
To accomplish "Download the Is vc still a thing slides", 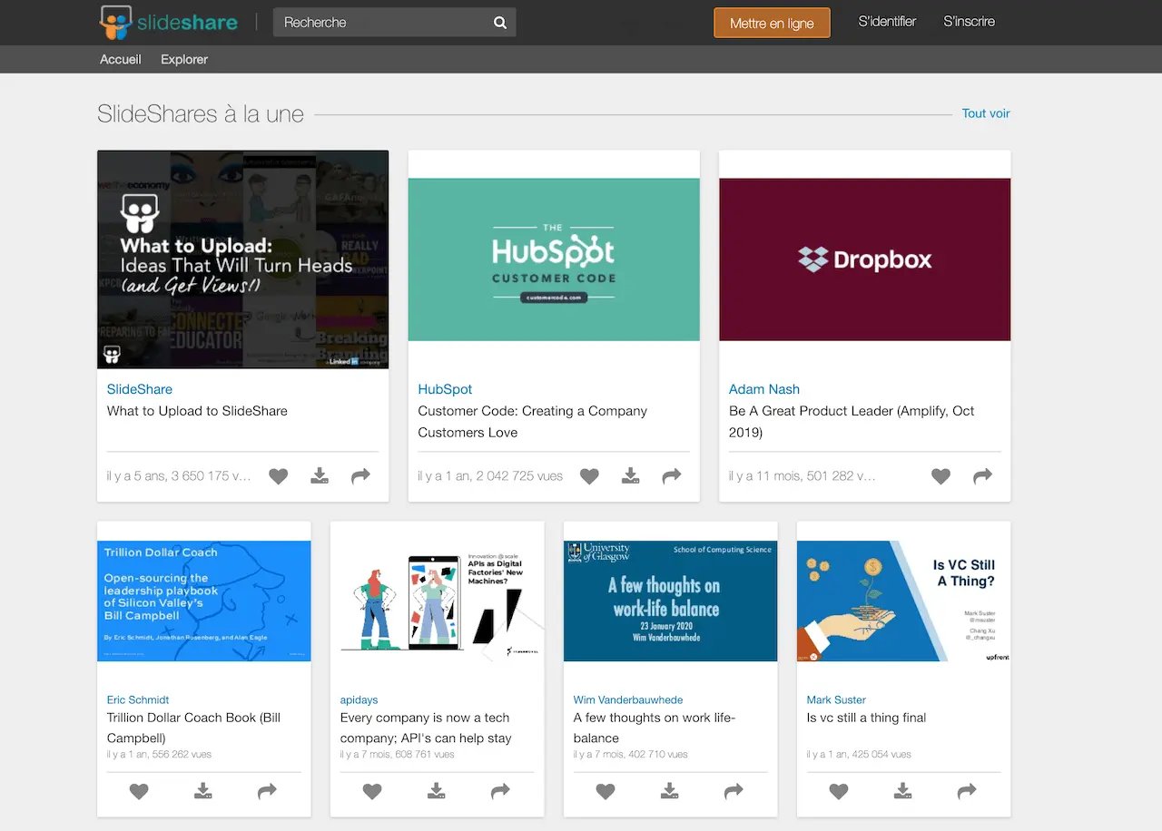I will (x=903, y=792).
